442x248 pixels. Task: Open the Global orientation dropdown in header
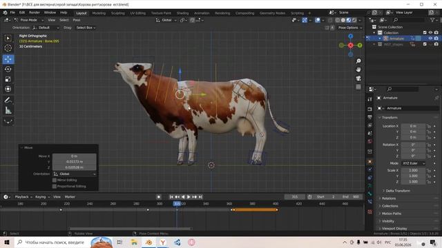tap(166, 20)
